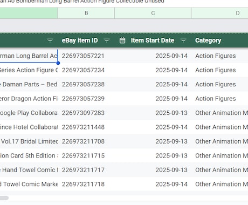Open filter menu for the first title column

point(50,40)
